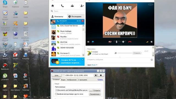Image resolution: width=176 pixels, height=99 pixels.
Task: Open call quality signal icon
Action: [x=147, y=42]
